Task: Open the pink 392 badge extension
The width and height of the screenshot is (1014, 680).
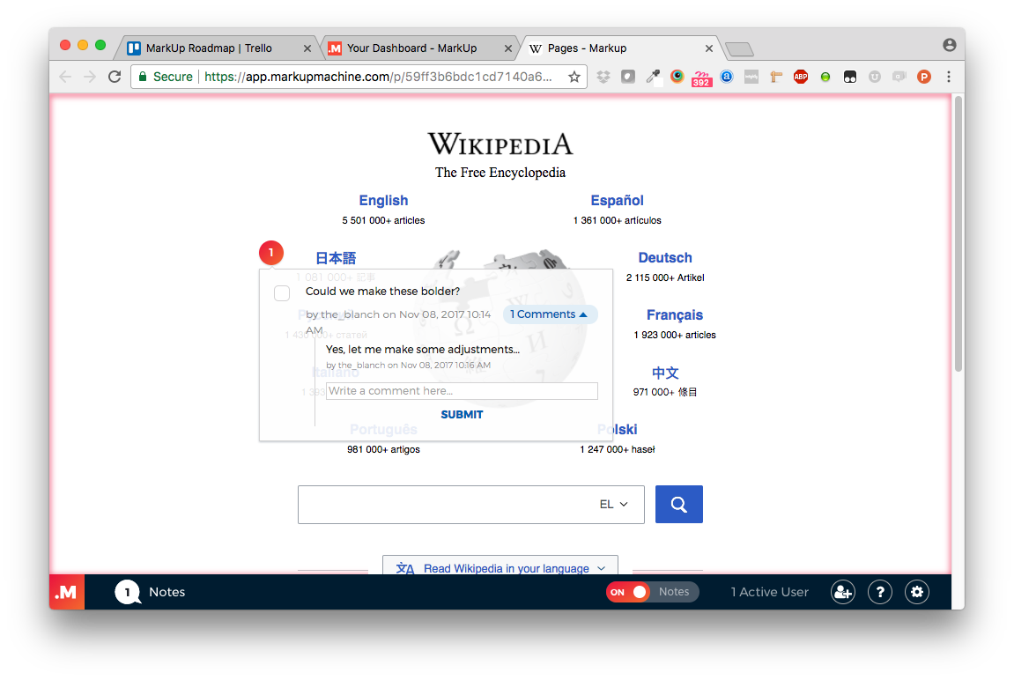Action: (x=701, y=78)
